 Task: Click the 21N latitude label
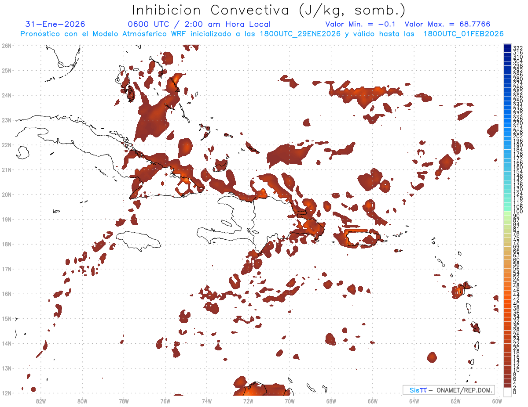(7, 169)
